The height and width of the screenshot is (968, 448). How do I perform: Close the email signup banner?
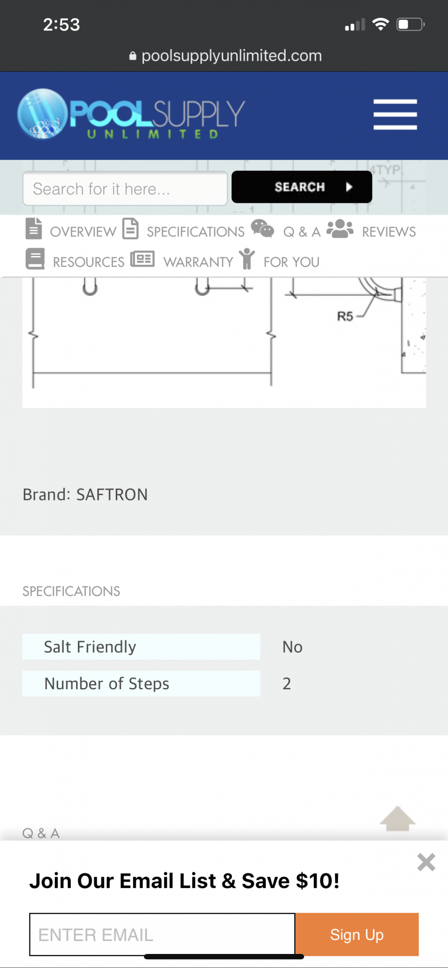[426, 862]
